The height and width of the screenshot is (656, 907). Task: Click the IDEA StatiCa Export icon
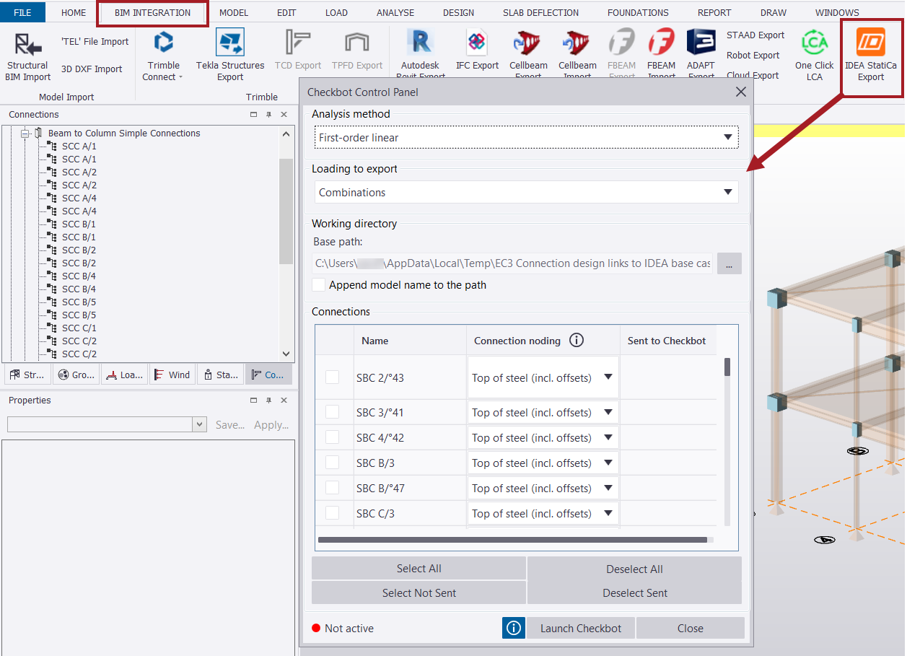872,45
